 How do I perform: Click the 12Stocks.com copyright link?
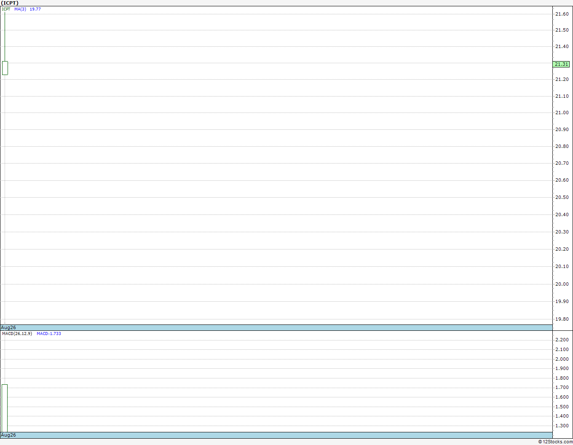[555, 442]
